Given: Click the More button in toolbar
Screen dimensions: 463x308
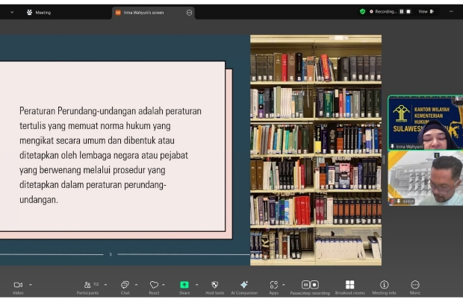Looking at the screenshot, I should pos(415,285).
